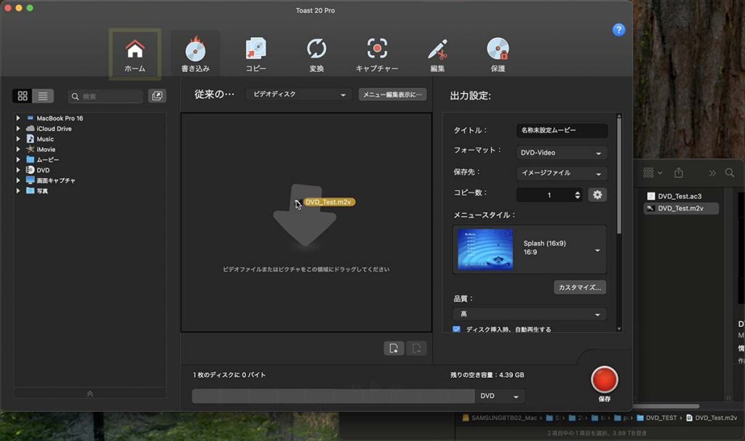
Task: Click the メニュー編集表示に… button
Action: coord(392,94)
